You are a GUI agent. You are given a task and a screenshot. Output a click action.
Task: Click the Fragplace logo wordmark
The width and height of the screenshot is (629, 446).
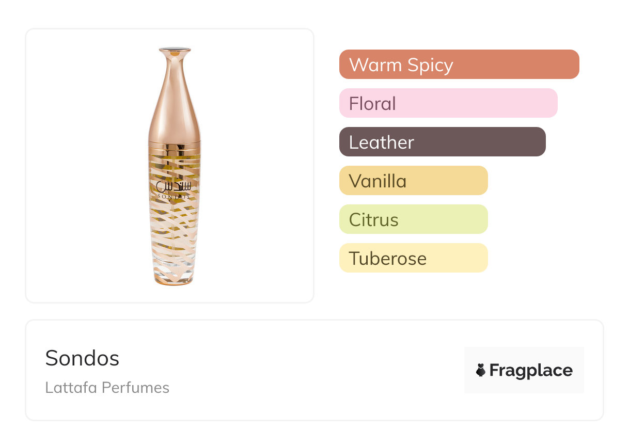click(531, 370)
